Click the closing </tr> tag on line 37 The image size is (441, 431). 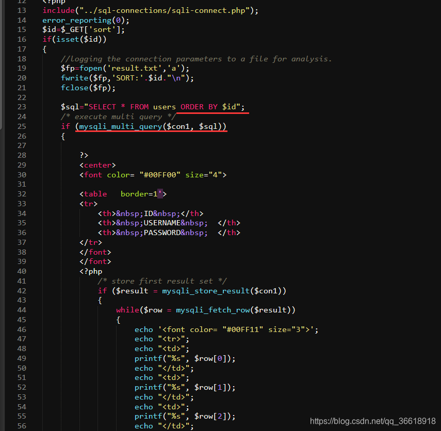[x=91, y=243]
